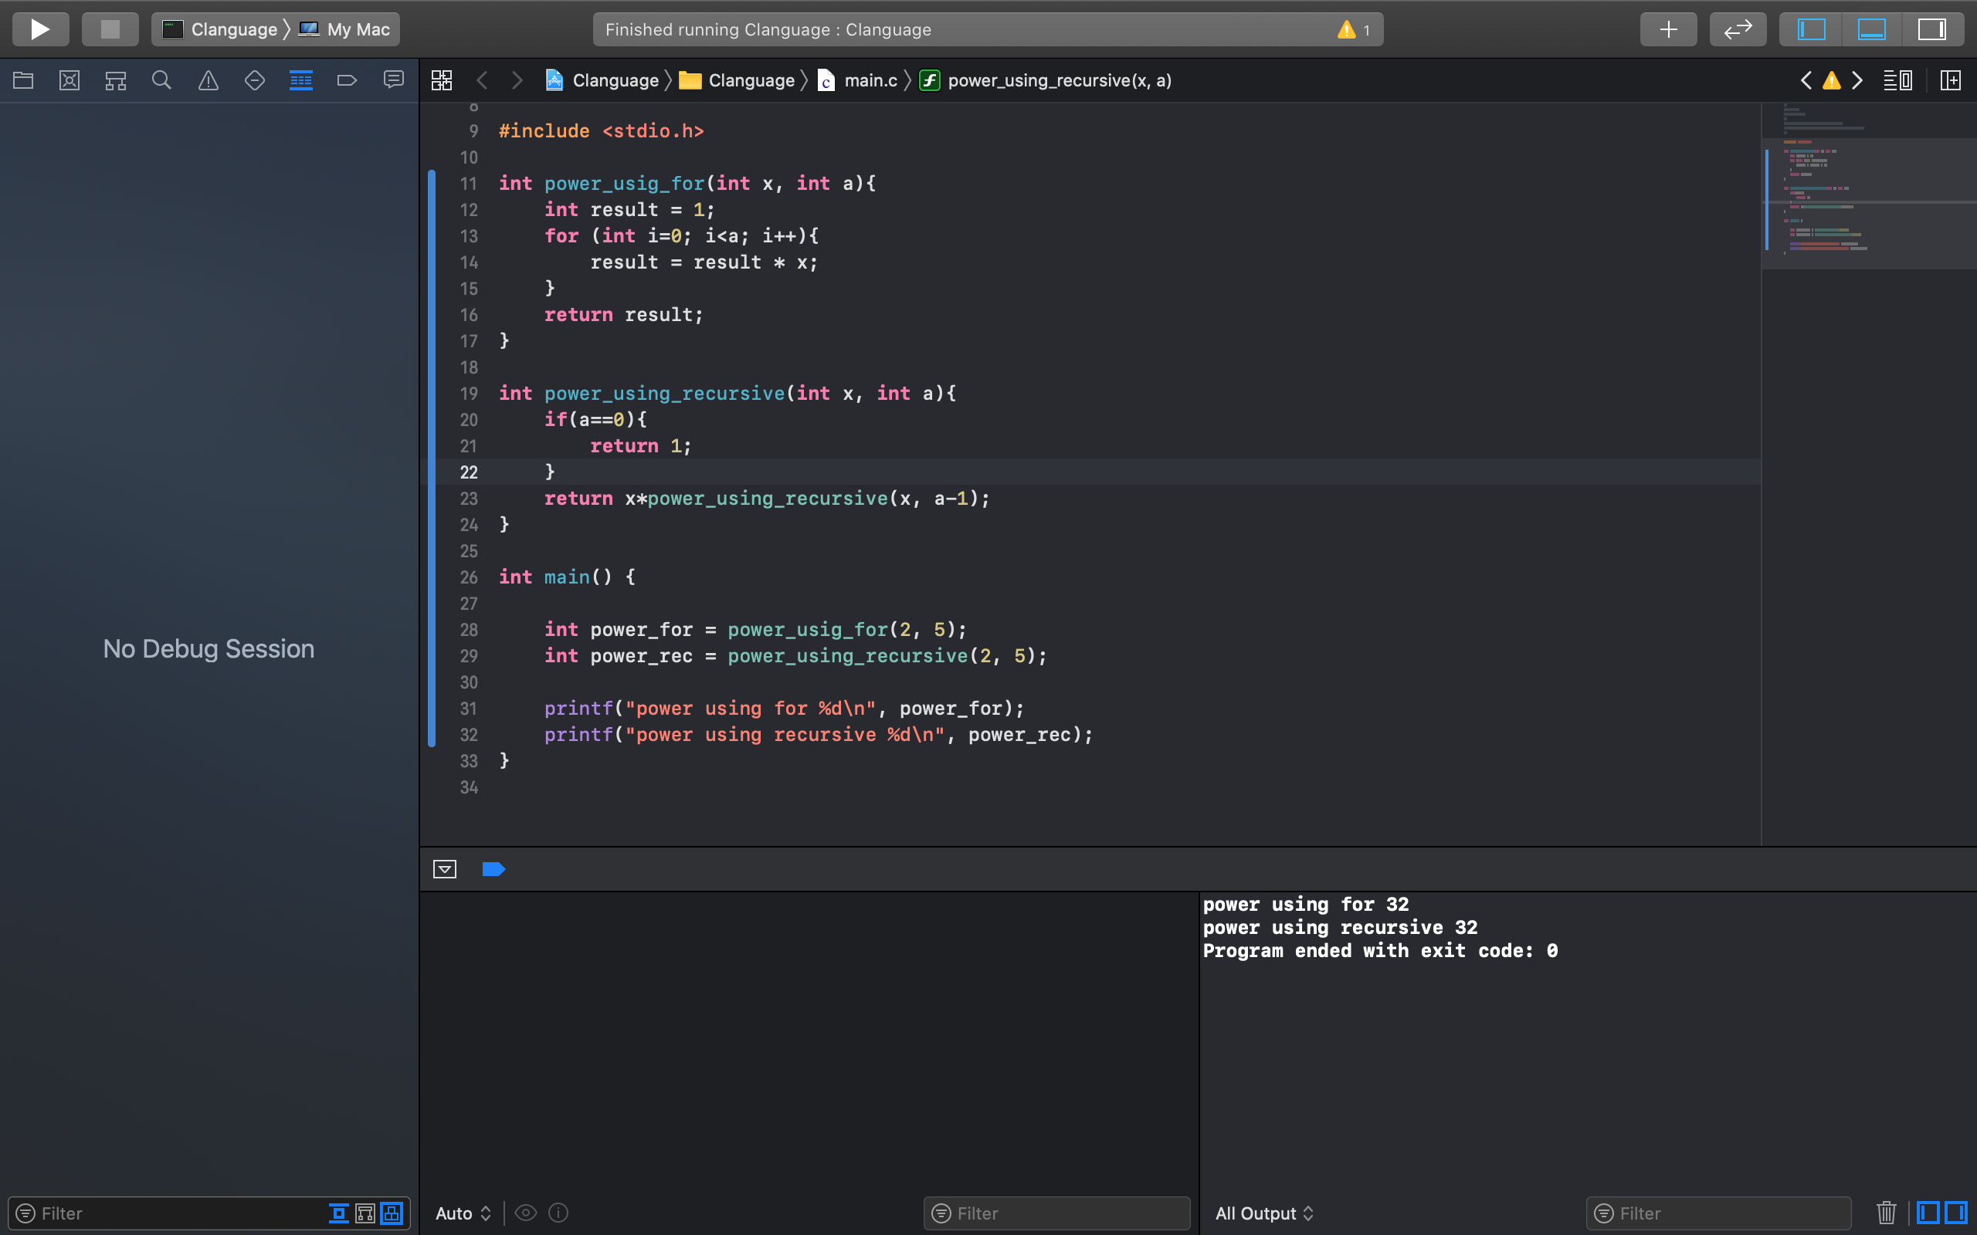Viewport: 1977px width, 1235px height.
Task: Open the Report navigator icon
Action: tap(394, 80)
